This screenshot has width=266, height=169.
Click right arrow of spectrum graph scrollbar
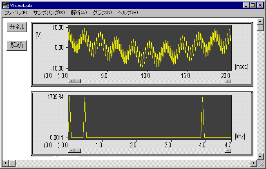pos(228,151)
